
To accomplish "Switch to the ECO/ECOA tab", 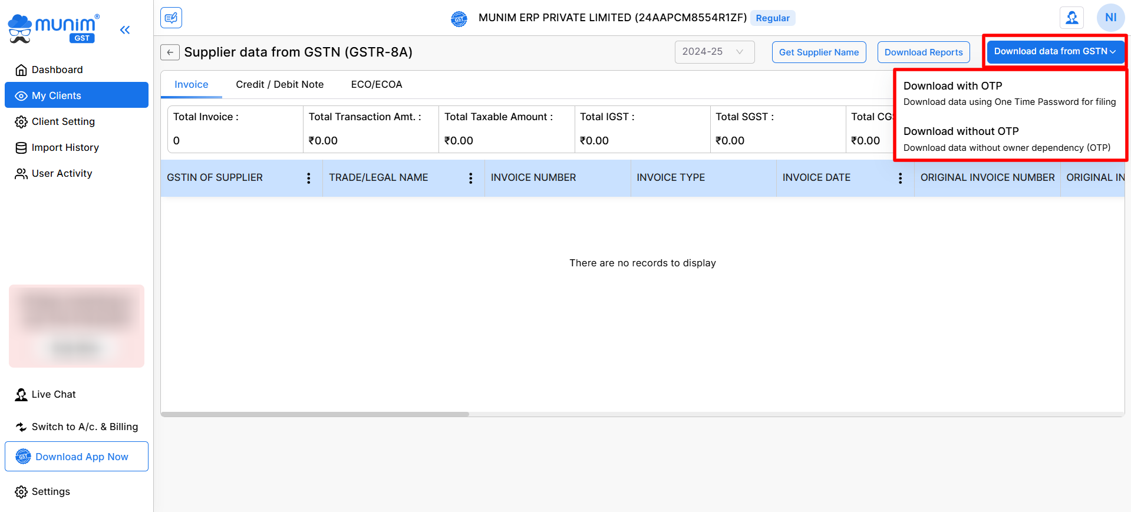I will tap(376, 85).
